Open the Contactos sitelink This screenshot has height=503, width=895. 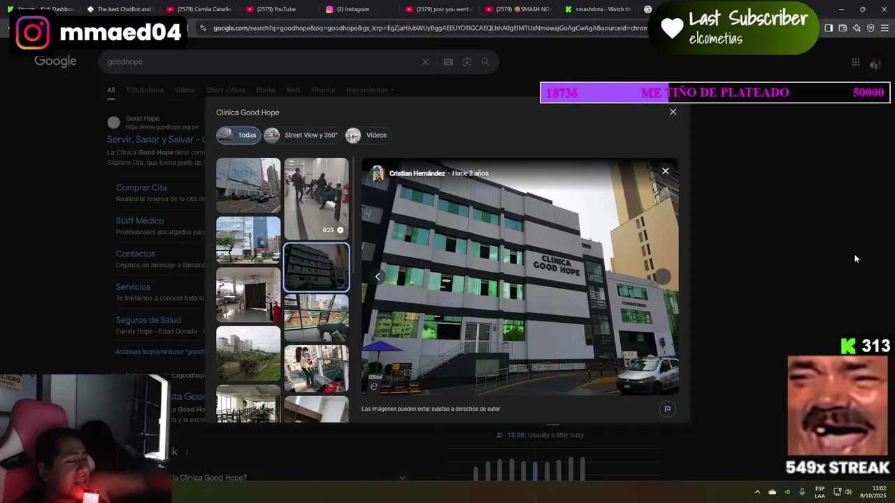[x=136, y=254]
